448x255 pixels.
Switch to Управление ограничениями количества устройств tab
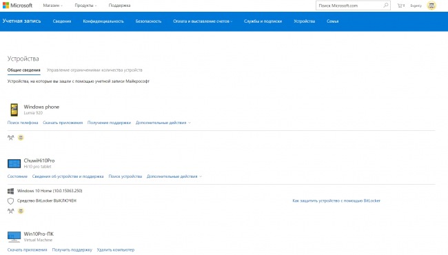(94, 70)
